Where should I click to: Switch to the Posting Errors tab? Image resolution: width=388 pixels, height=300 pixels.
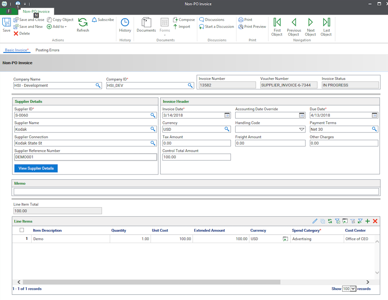[x=48, y=50]
